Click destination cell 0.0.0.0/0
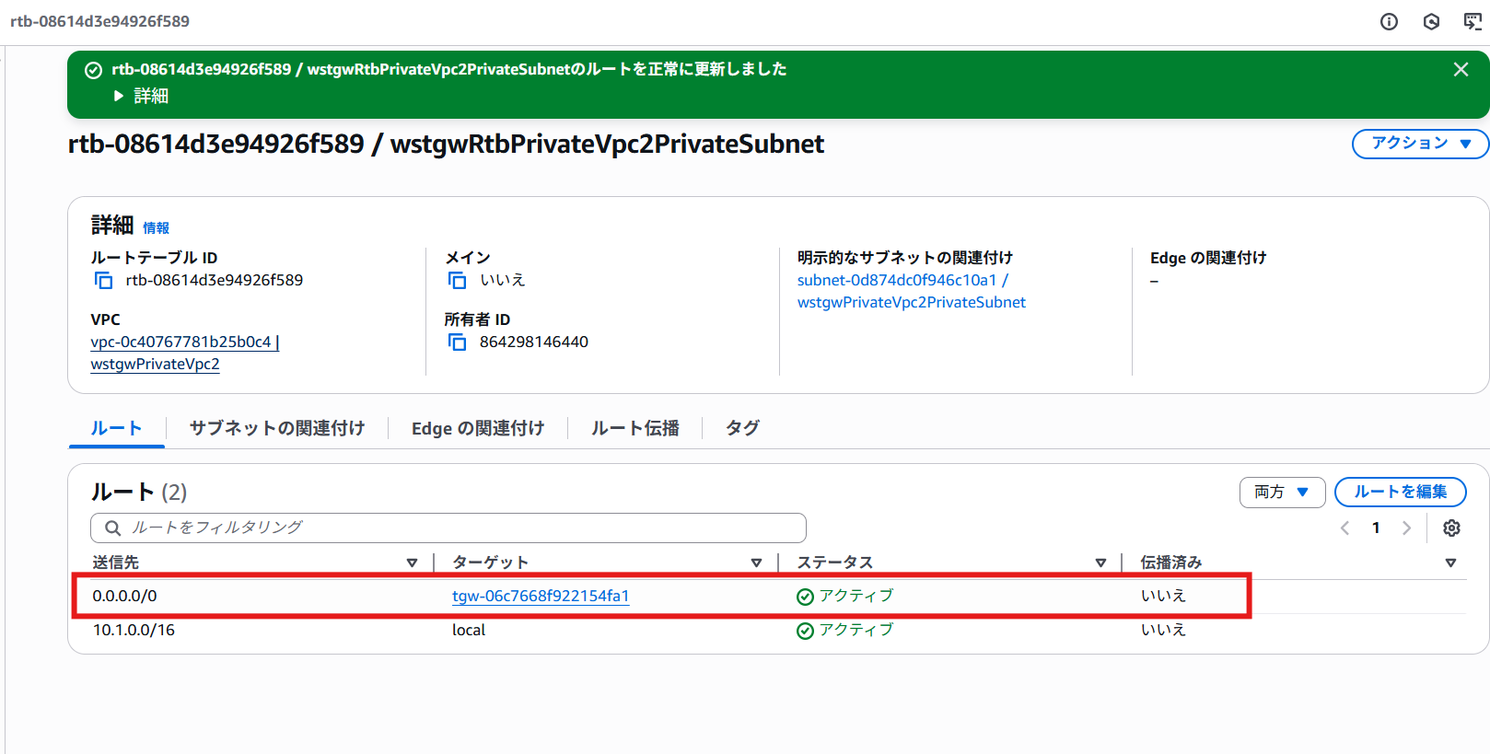The width and height of the screenshot is (1490, 754). pyautogui.click(x=125, y=596)
